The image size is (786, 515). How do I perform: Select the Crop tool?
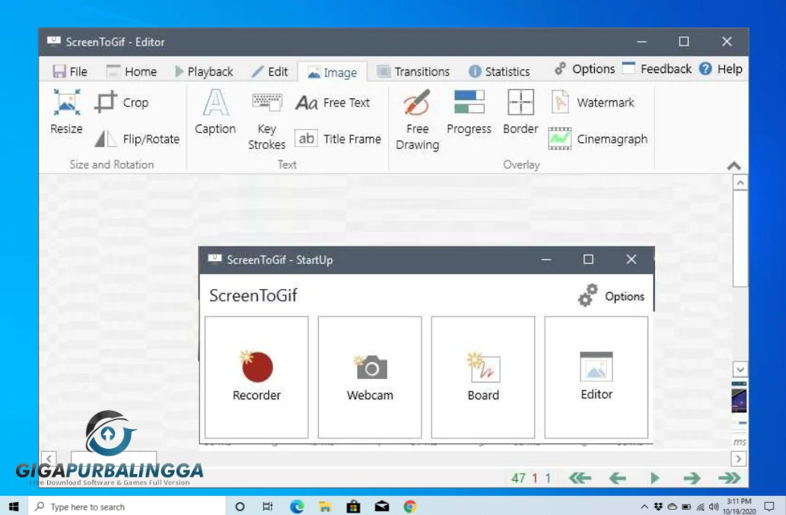pos(122,102)
